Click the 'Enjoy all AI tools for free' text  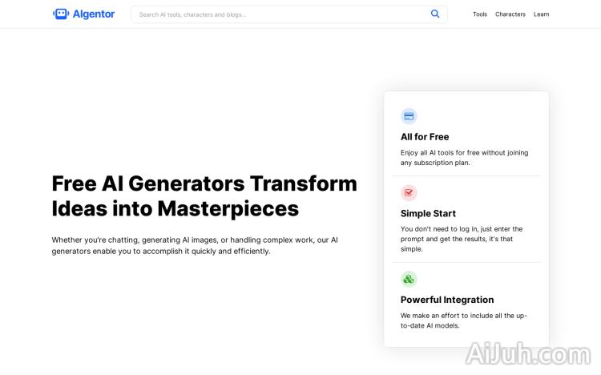(464, 157)
